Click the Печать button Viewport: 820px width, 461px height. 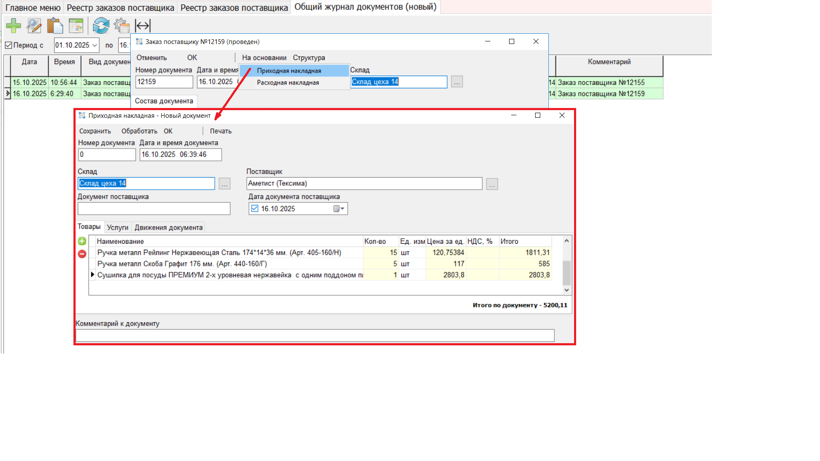(220, 131)
